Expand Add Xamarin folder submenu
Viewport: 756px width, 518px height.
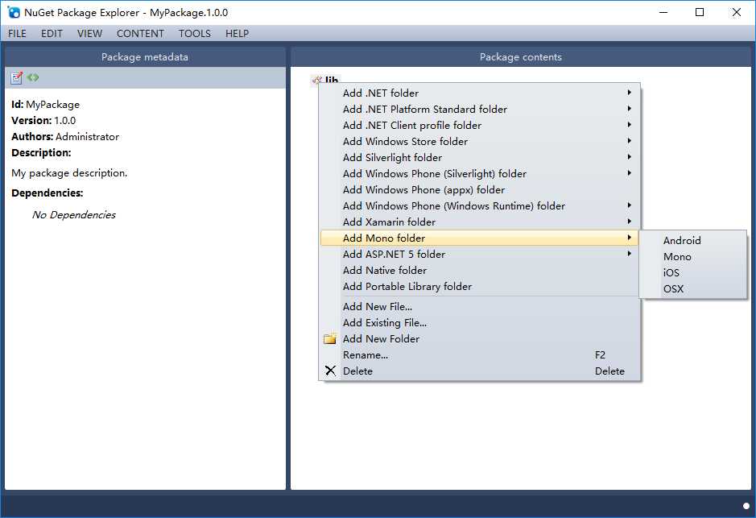click(x=480, y=222)
